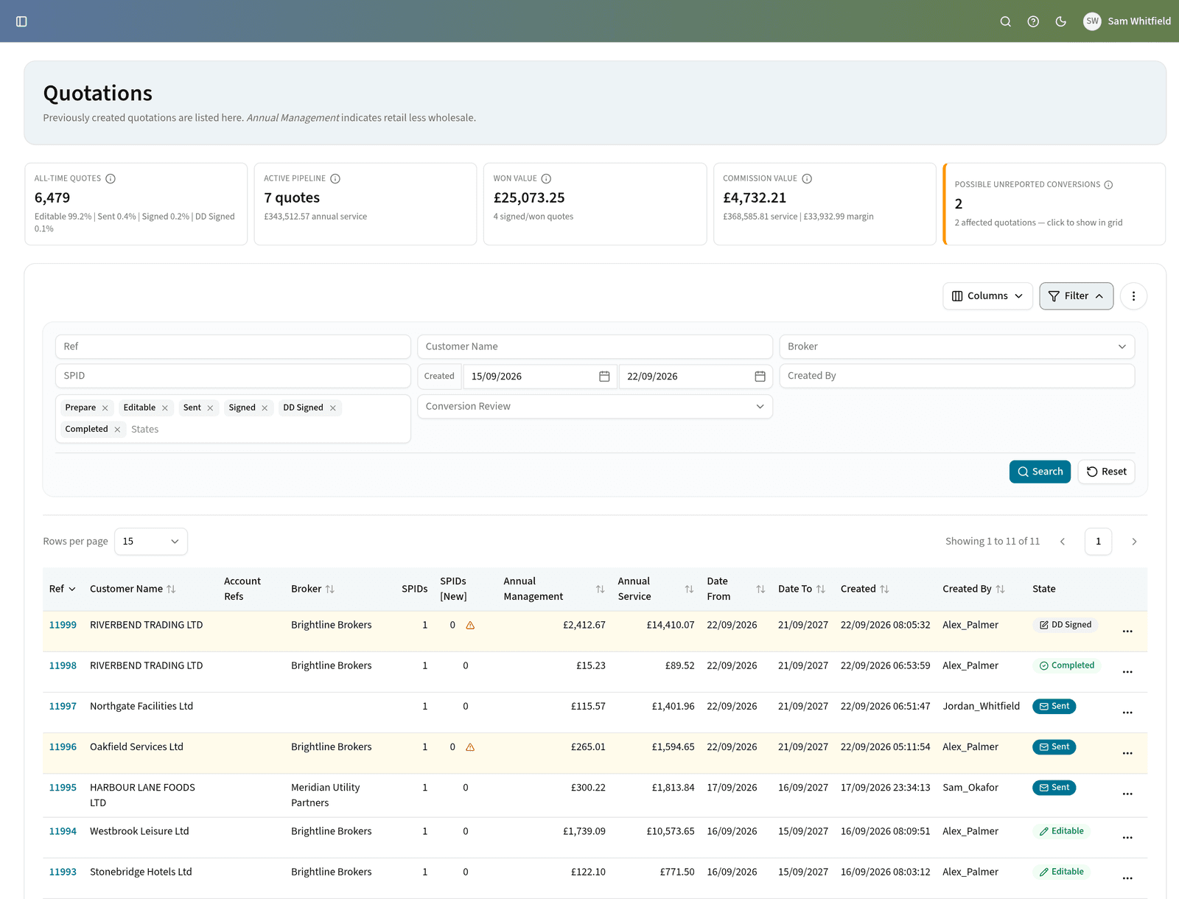The height and width of the screenshot is (899, 1179).
Task: Reset the filters
Action: point(1106,472)
